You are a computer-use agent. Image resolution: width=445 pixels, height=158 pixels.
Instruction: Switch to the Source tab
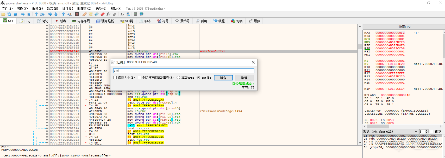pos(182,21)
